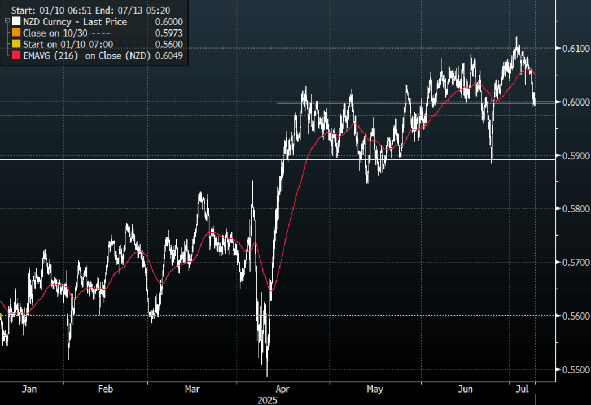Click yellow Start on 01/10 swatch
This screenshot has height=405, width=591.
click(16, 44)
